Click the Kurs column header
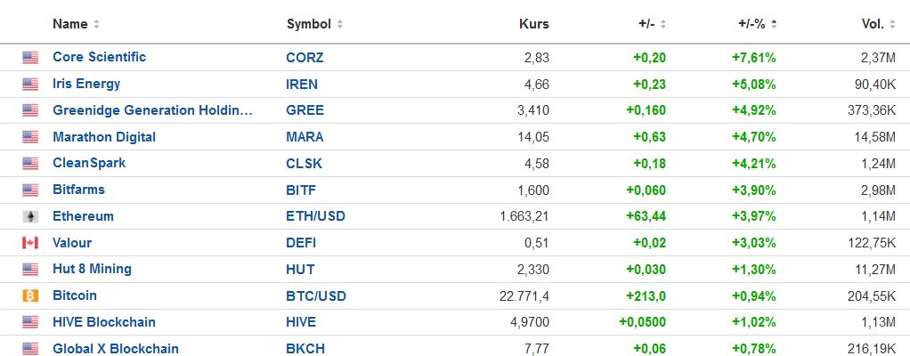The width and height of the screenshot is (910, 356). 533,24
